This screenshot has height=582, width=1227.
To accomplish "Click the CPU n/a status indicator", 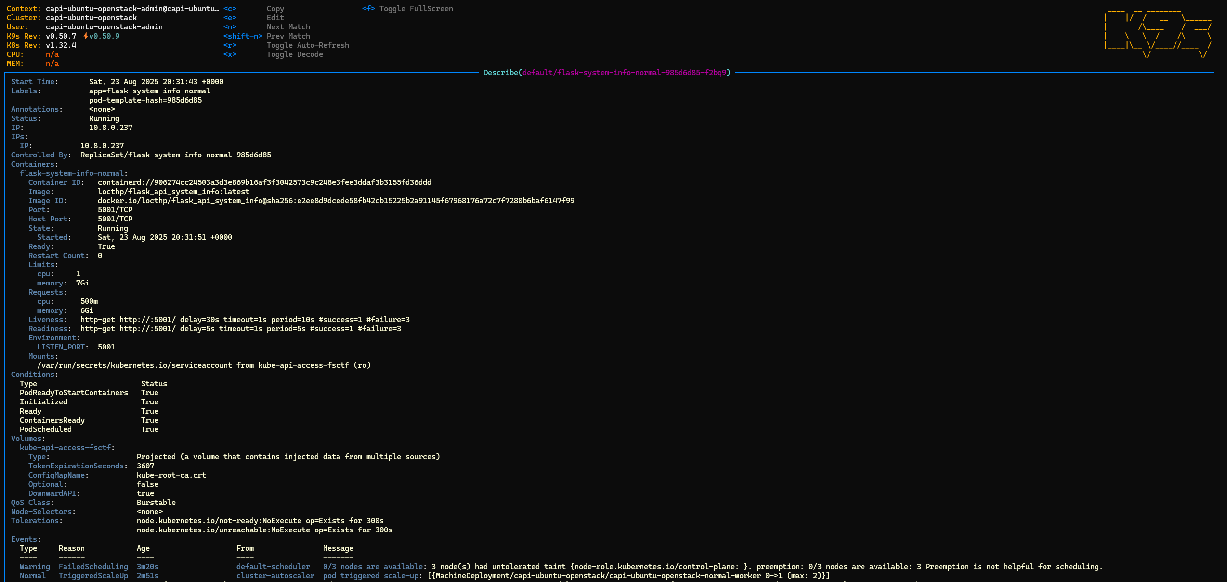I will (52, 54).
